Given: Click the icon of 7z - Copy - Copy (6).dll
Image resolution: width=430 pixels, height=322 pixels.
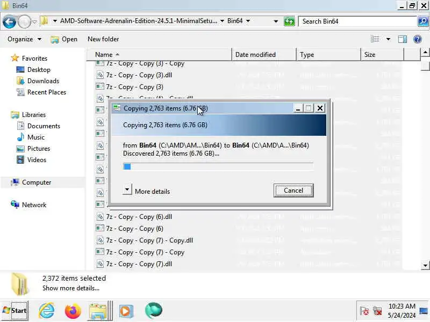Looking at the screenshot, I should [x=100, y=217].
